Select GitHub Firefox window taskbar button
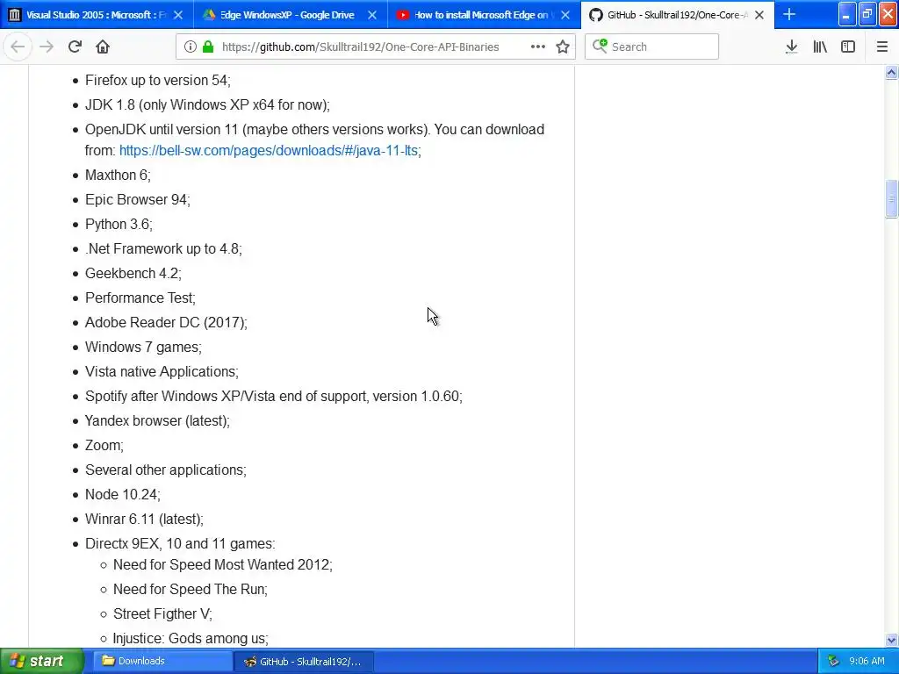The height and width of the screenshot is (674, 899). [304, 661]
